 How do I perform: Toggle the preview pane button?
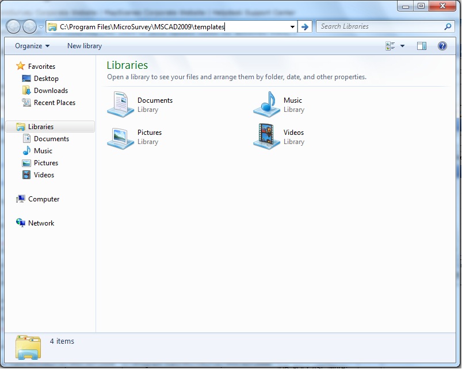422,46
